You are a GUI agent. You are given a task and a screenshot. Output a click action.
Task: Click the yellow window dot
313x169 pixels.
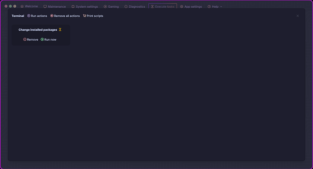15,6
